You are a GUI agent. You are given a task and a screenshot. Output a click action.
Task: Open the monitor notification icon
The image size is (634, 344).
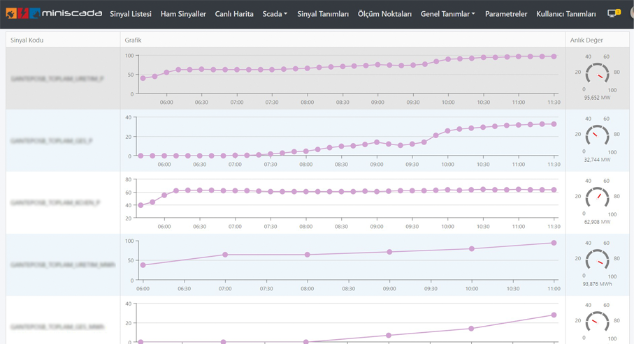(x=613, y=13)
